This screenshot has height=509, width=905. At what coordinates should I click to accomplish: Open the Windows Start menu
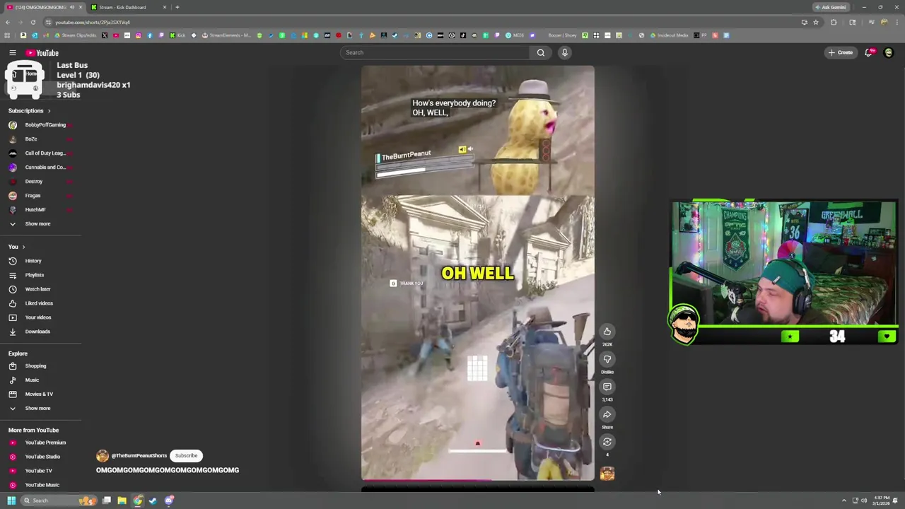pos(11,501)
